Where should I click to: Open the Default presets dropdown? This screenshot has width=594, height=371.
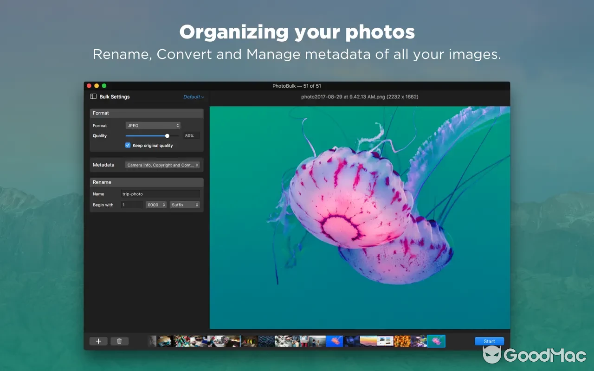pyautogui.click(x=194, y=96)
